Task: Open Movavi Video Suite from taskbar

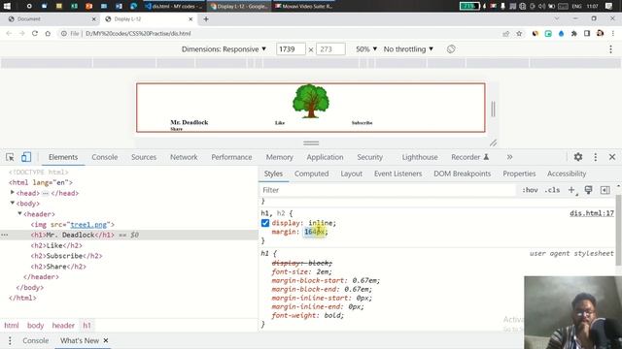Action: click(x=304, y=6)
